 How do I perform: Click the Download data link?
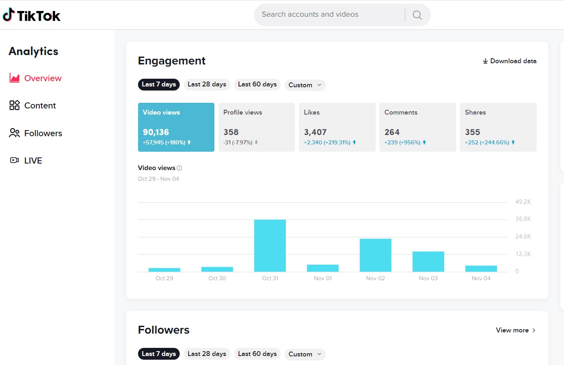(510, 61)
